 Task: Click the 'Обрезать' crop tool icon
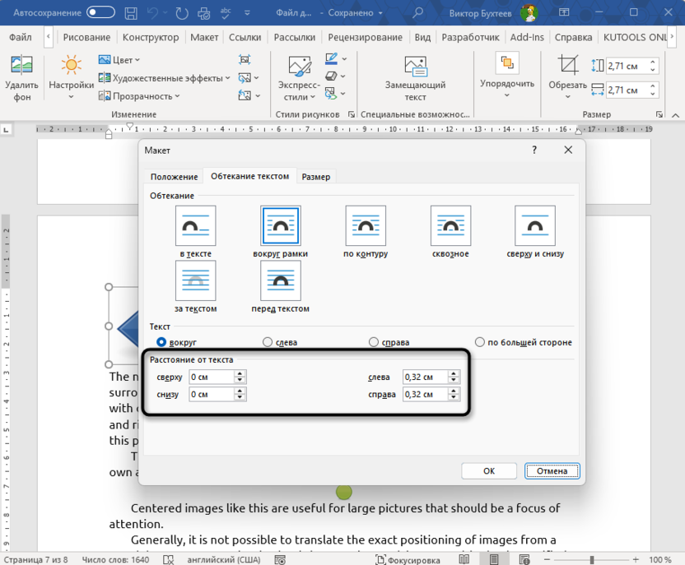pyautogui.click(x=567, y=66)
